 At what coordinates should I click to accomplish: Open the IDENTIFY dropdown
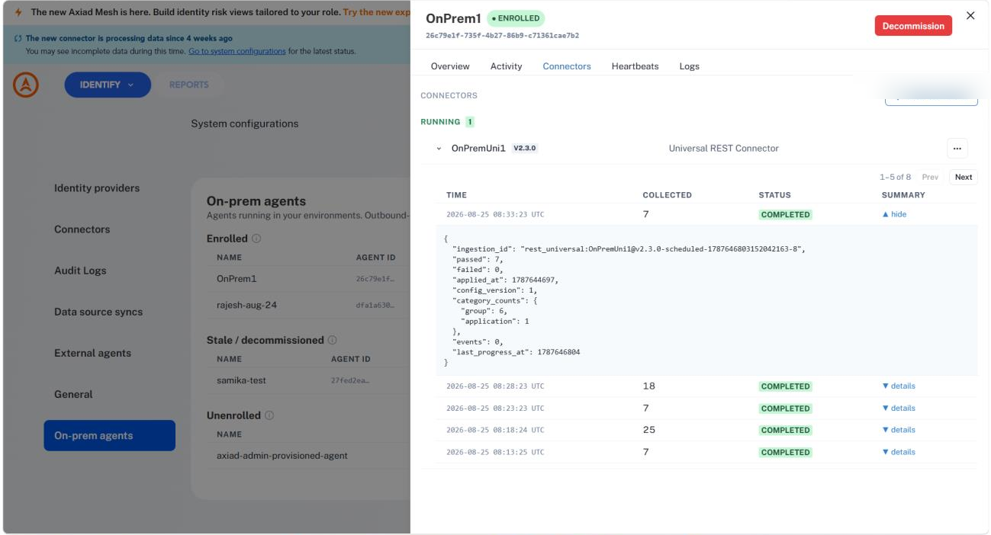click(x=108, y=85)
